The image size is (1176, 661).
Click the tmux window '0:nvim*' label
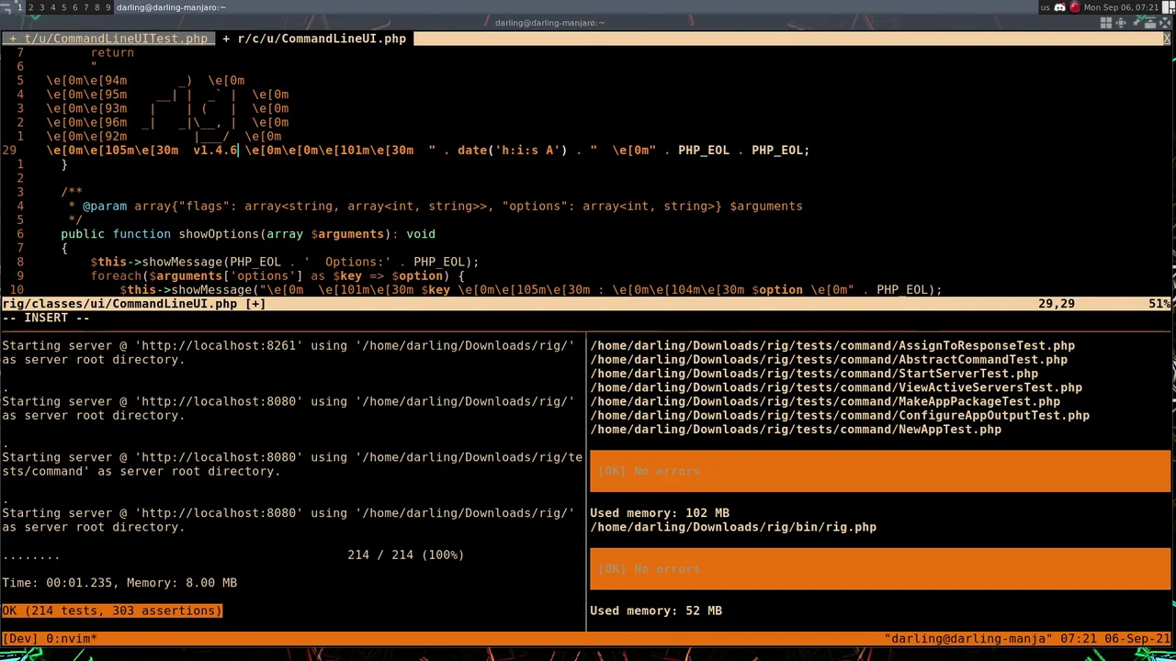[x=72, y=638]
